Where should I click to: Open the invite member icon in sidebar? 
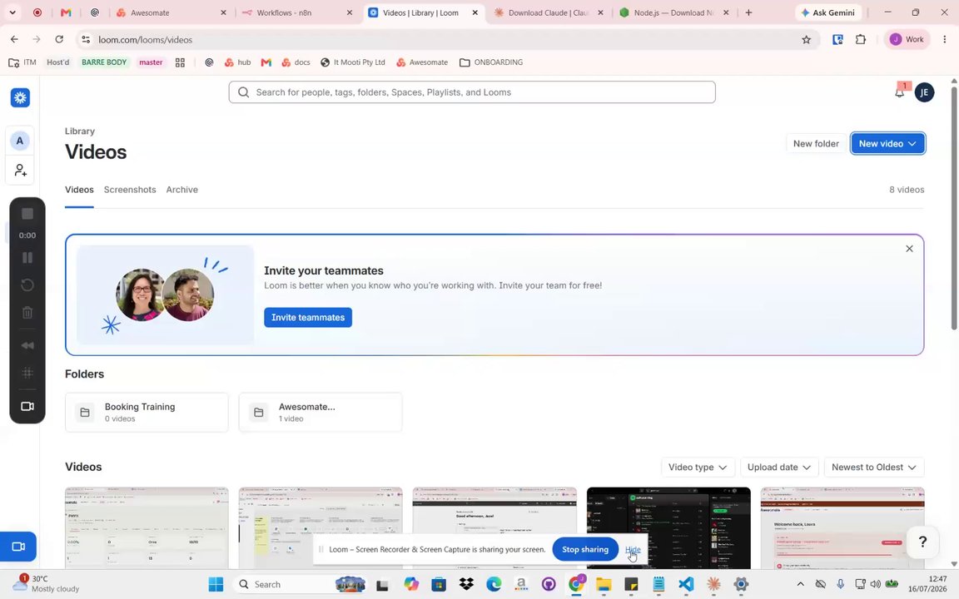20,170
